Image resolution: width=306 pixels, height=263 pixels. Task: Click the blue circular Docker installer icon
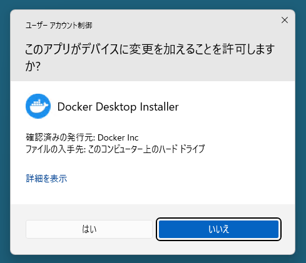38,106
